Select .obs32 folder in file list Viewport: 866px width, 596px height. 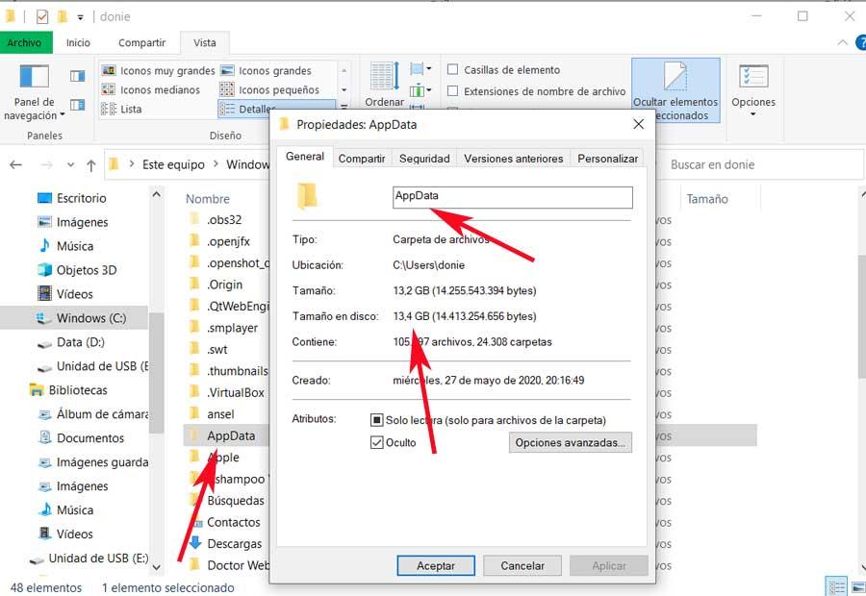(x=224, y=219)
